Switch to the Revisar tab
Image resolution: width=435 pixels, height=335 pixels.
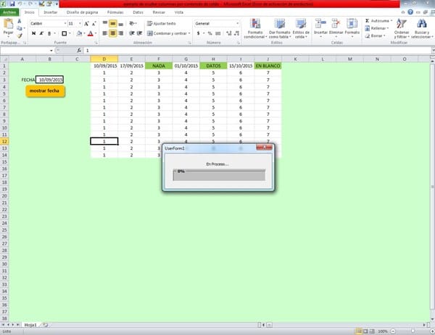click(x=159, y=12)
